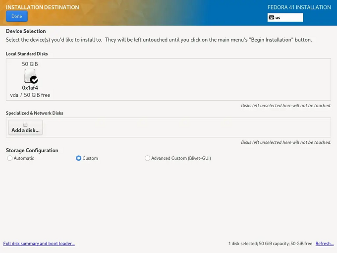
Task: Click the 'Automatic' option label
Action: pos(24,158)
